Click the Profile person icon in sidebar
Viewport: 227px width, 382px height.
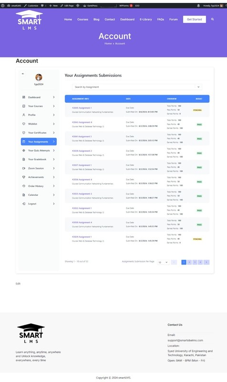(x=23, y=115)
